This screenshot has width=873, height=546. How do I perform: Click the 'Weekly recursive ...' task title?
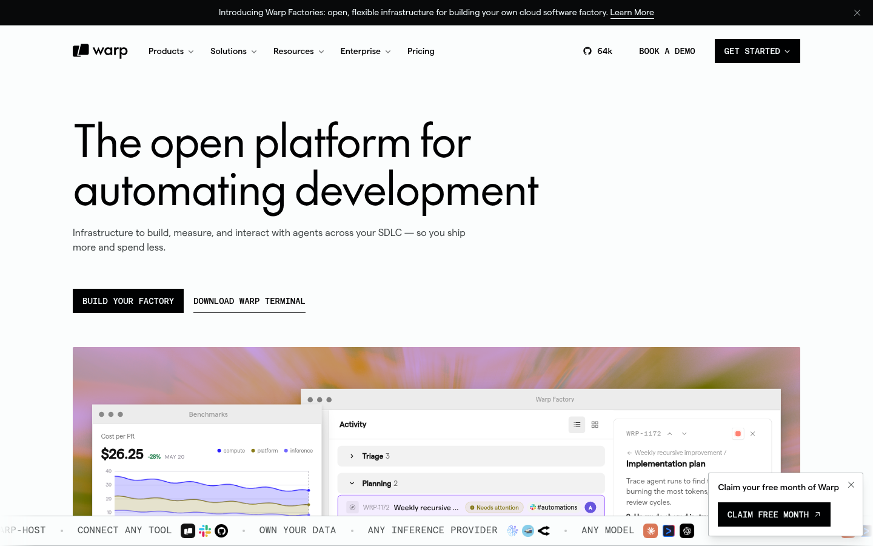click(x=426, y=507)
